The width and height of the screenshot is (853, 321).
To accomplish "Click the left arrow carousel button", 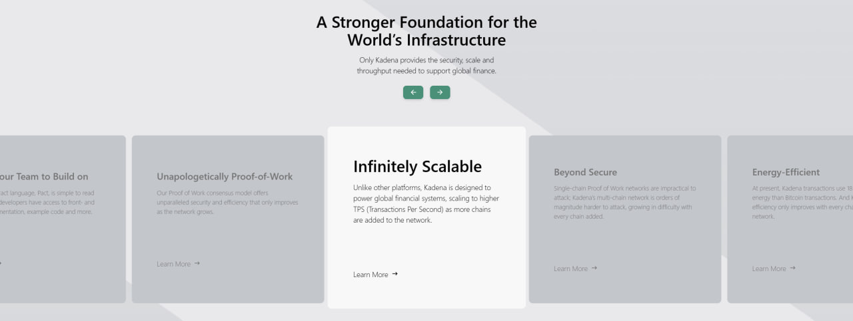I will coord(413,92).
